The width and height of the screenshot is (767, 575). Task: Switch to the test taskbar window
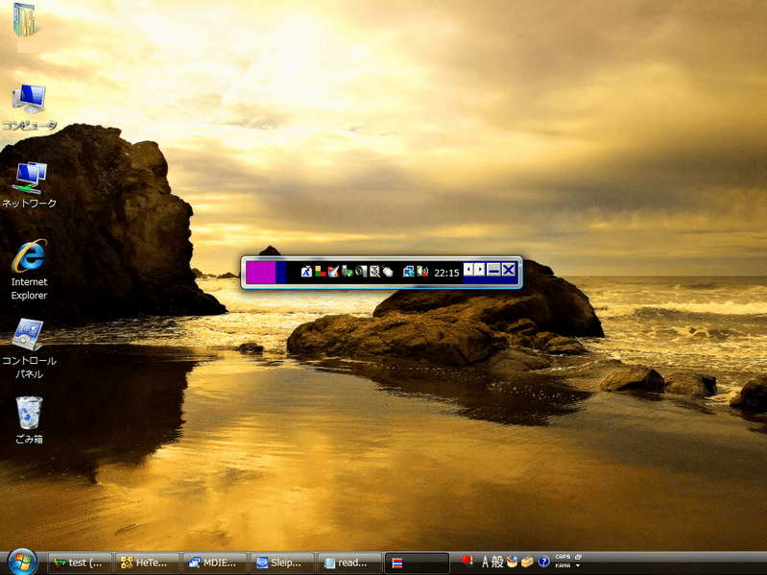(80, 563)
